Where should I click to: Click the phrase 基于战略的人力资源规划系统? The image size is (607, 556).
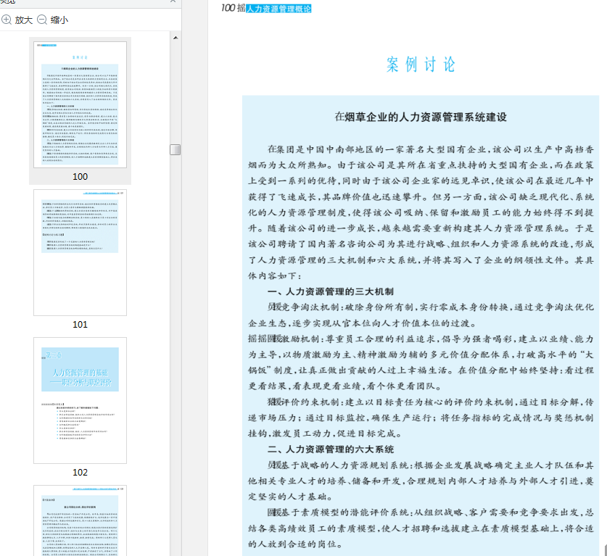tap(344, 465)
